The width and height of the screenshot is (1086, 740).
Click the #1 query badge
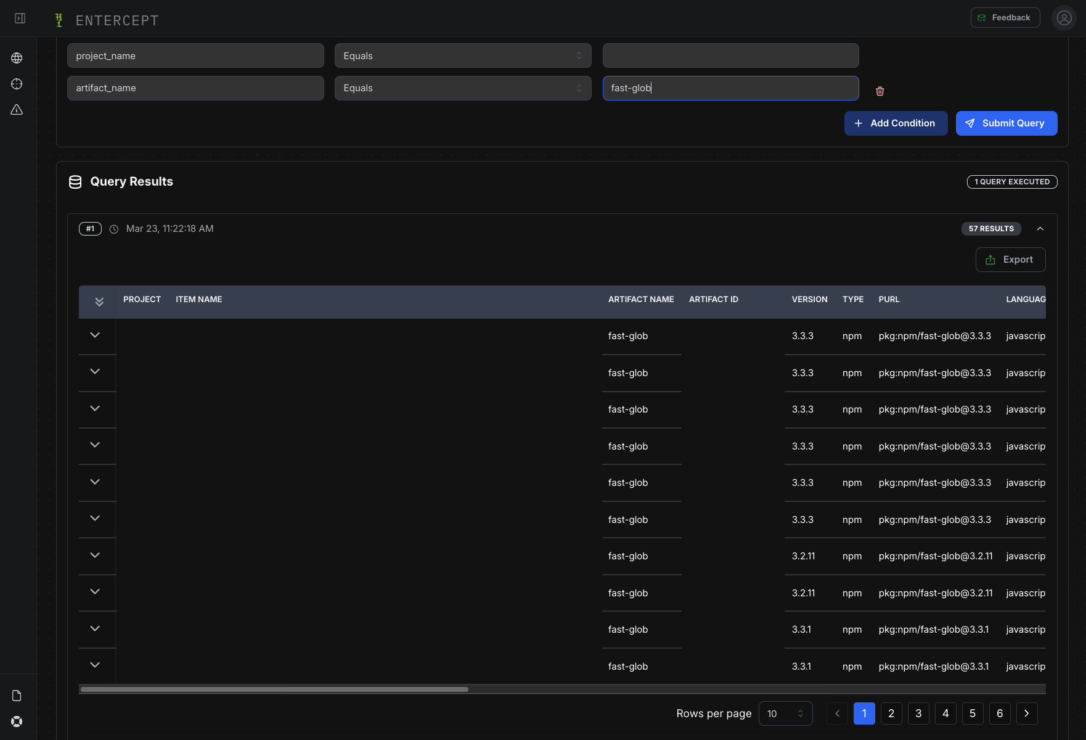pos(90,229)
